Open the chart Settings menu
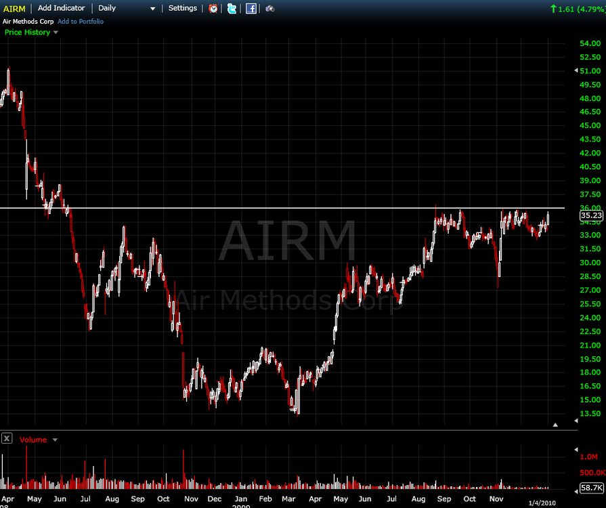Screen dimensions: 606x508 coord(182,8)
